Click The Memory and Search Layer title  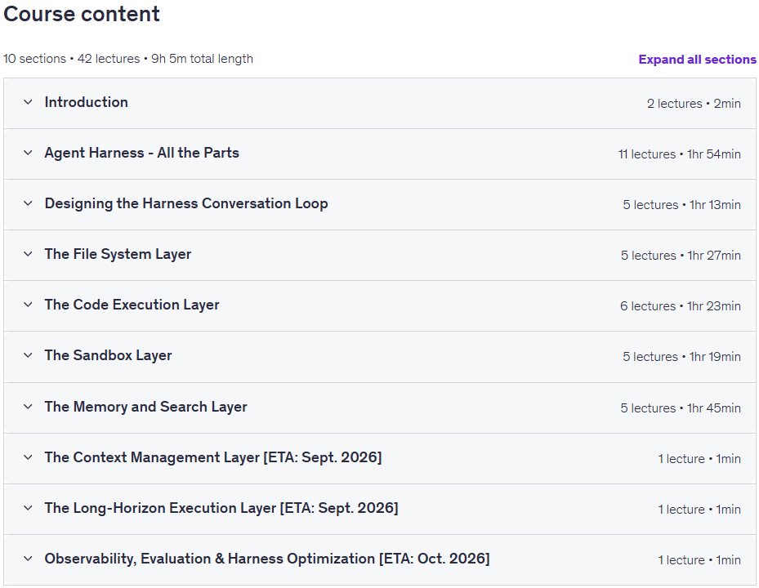145,407
